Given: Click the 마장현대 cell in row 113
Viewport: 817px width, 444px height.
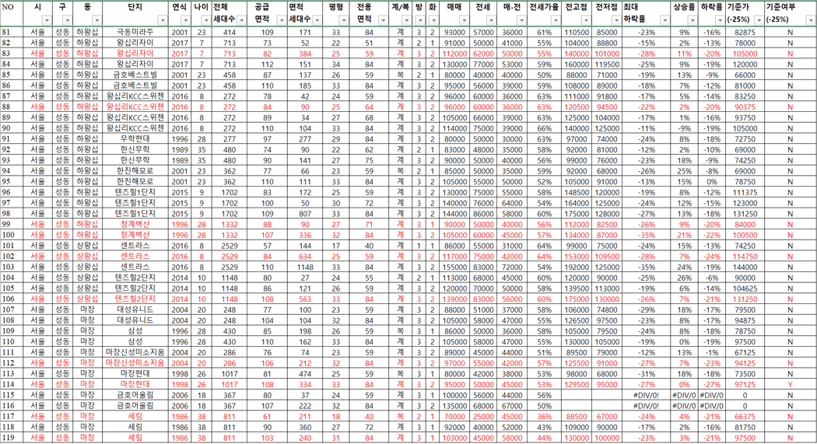Looking at the screenshot, I should 135,374.
